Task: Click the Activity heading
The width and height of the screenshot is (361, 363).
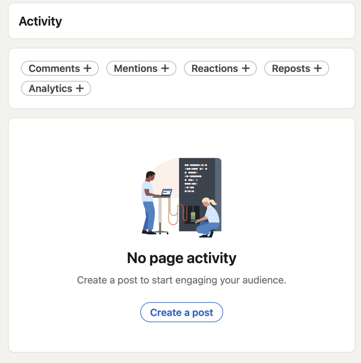Action: click(x=41, y=21)
